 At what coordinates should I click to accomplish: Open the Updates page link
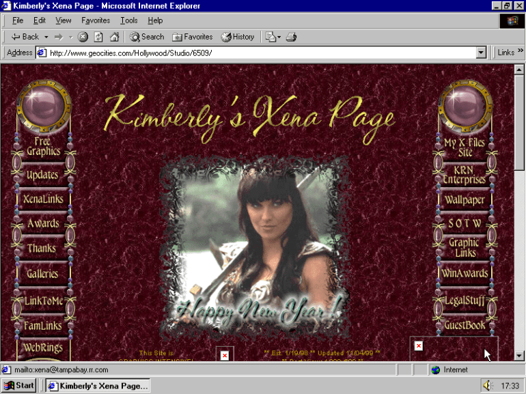pyautogui.click(x=42, y=174)
